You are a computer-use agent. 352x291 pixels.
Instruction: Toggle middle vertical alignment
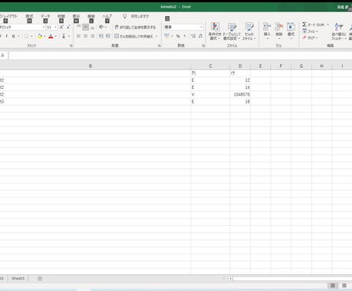pos(86,27)
